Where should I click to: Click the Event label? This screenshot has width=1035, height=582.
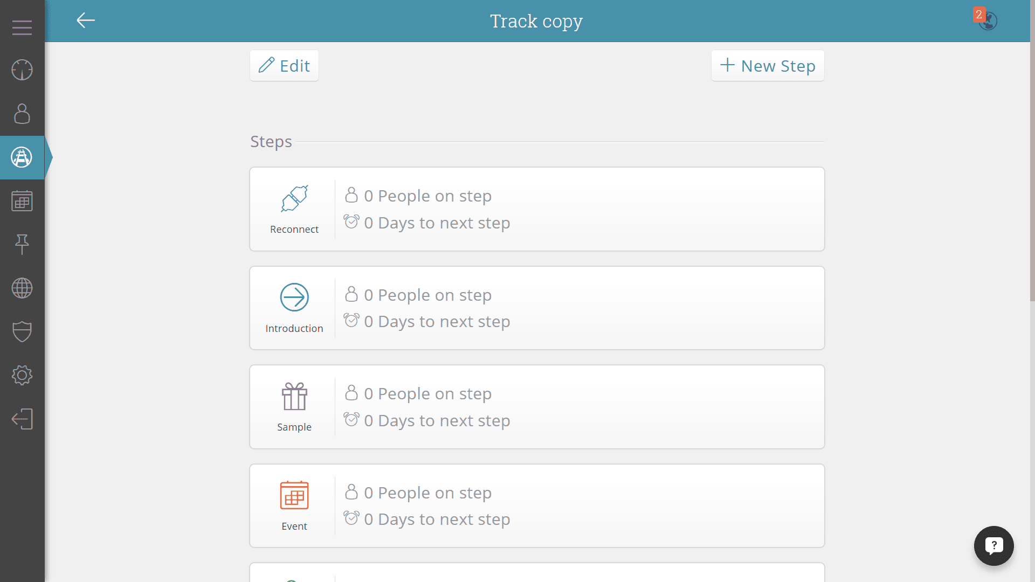pos(294,526)
